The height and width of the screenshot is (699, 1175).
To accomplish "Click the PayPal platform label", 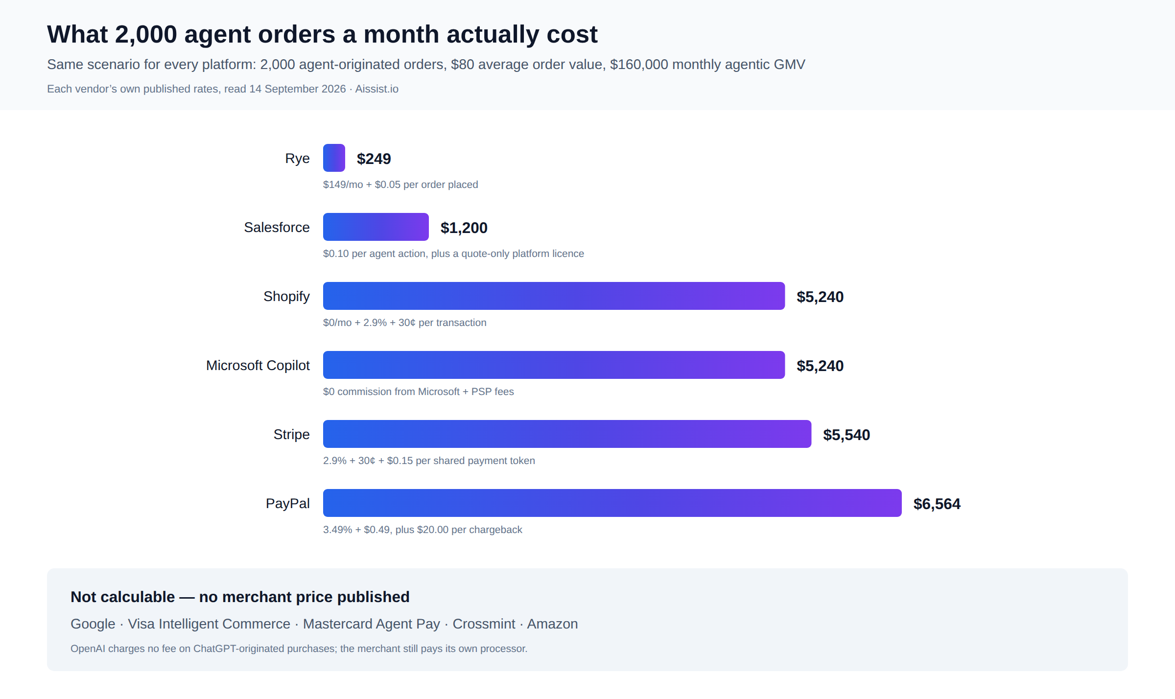I will (x=287, y=503).
